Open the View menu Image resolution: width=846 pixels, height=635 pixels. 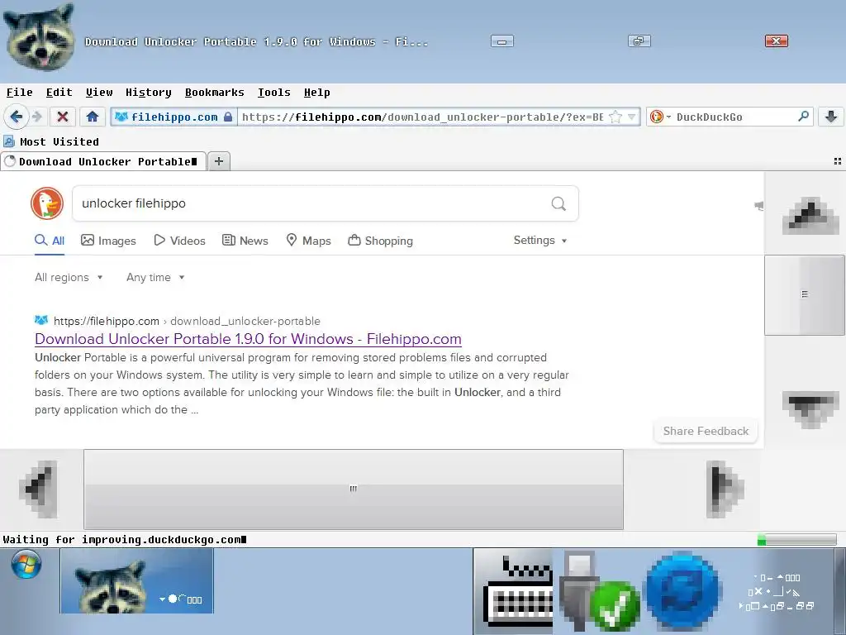pyautogui.click(x=99, y=93)
